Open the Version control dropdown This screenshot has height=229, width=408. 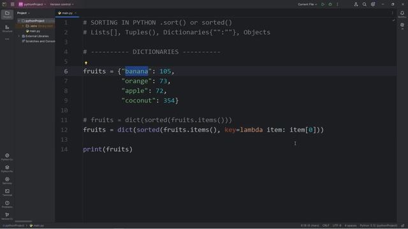point(62,4)
